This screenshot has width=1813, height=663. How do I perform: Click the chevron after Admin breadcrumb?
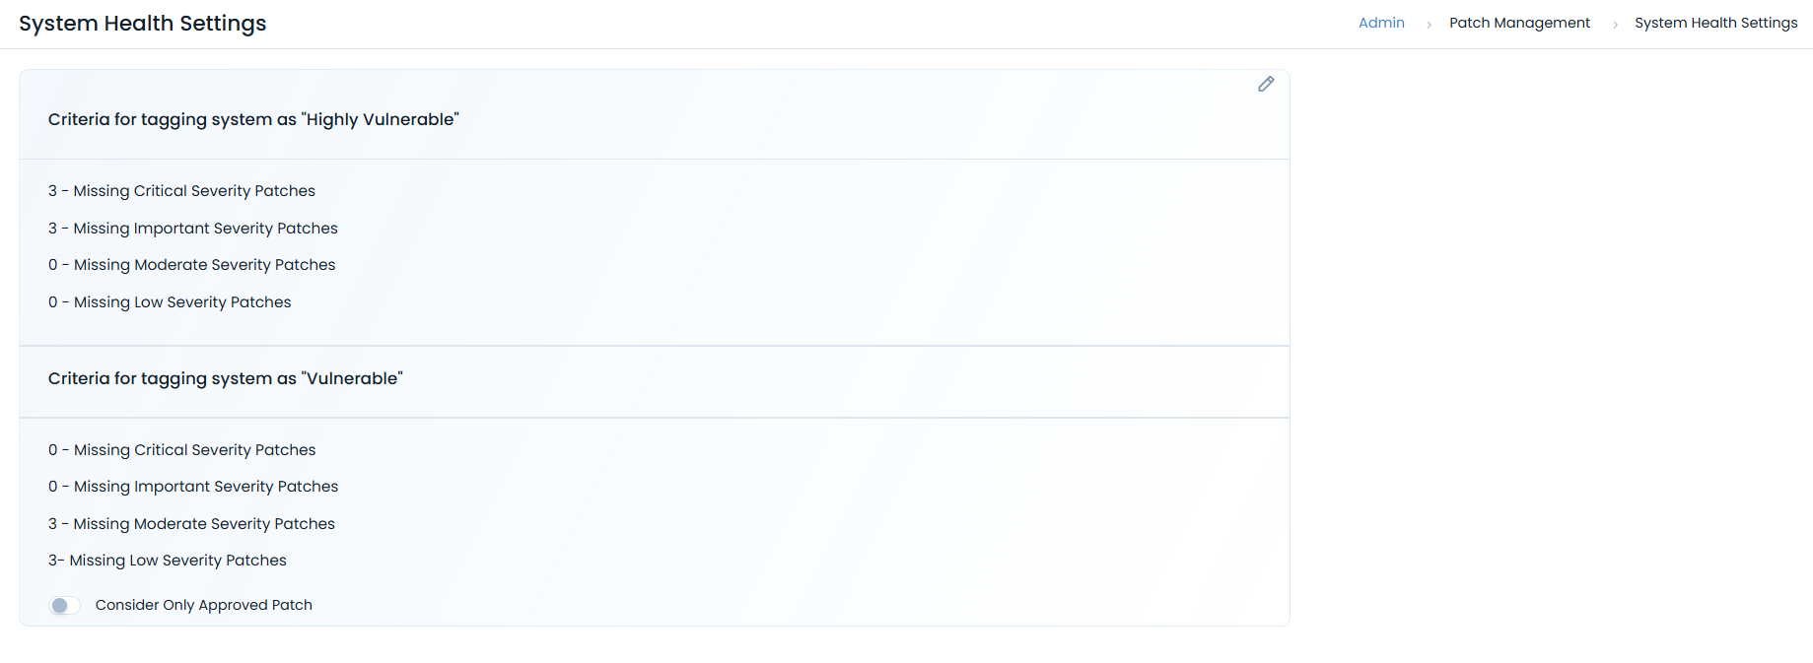click(x=1429, y=24)
